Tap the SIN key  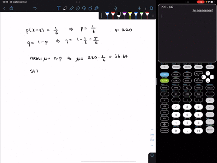176,94
